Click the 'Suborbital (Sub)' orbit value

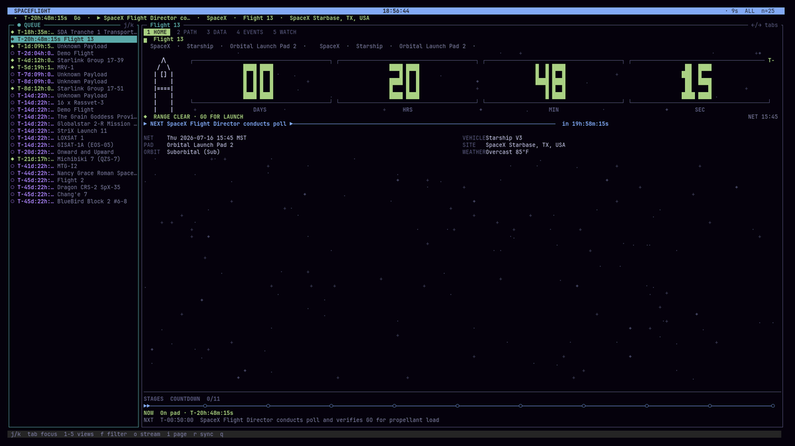[x=193, y=152]
